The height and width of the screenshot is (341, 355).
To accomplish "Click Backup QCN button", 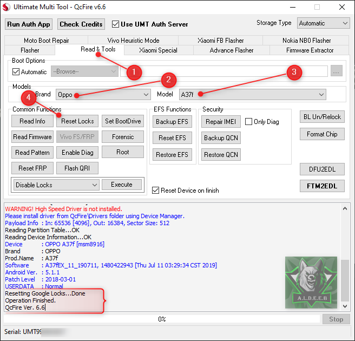I will pos(221,138).
